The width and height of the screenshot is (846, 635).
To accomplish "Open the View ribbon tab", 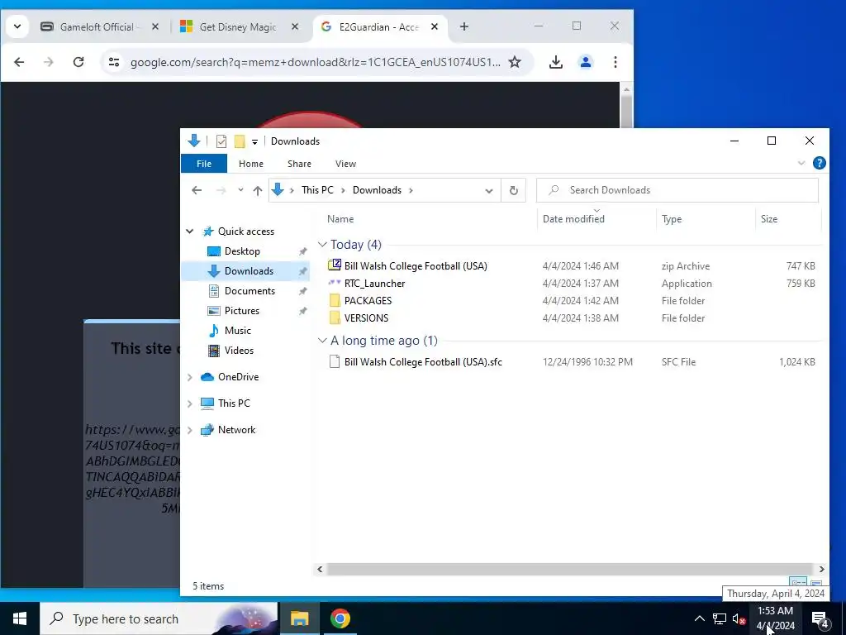I will tap(346, 164).
